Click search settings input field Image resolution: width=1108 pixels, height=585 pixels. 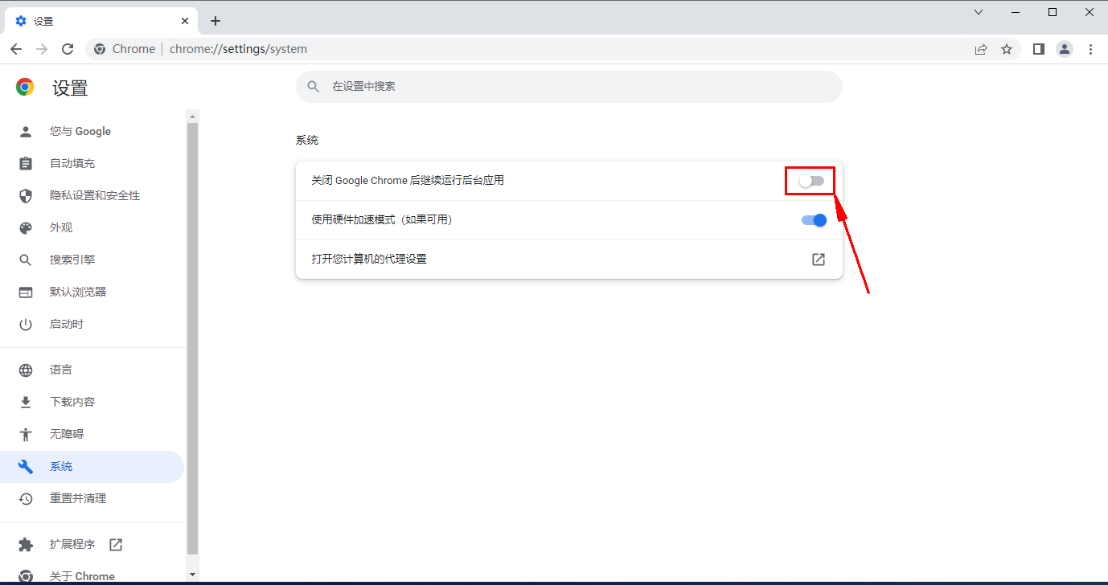tap(569, 86)
